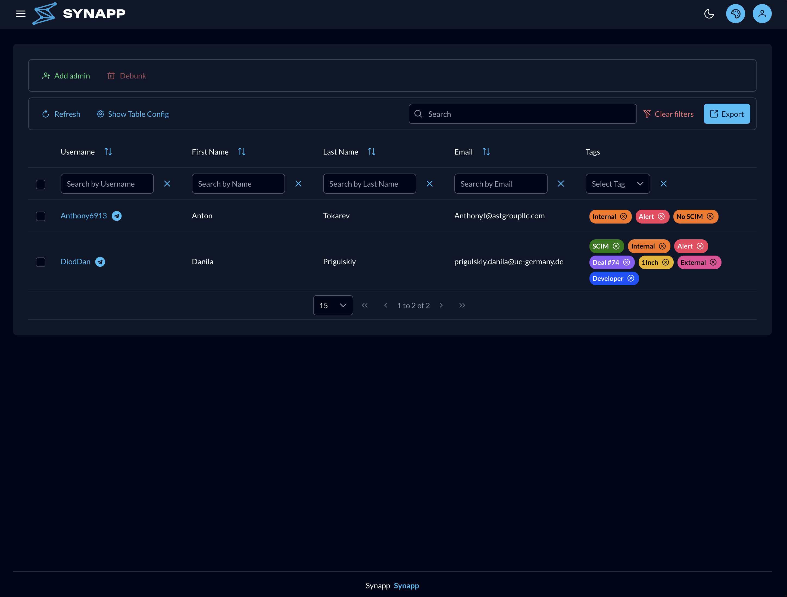Remove SCIM tag from DiodDan
This screenshot has width=787, height=597.
point(616,246)
